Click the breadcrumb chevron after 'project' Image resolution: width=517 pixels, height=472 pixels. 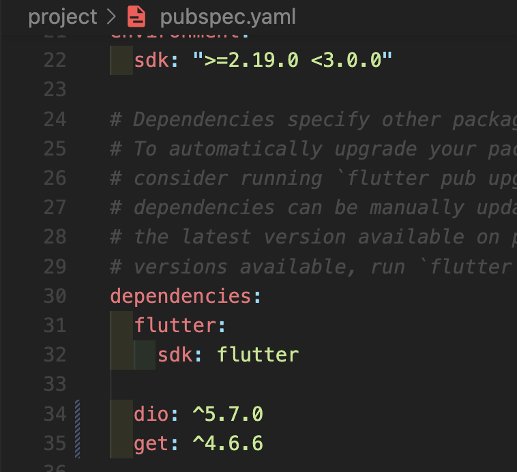tap(111, 16)
